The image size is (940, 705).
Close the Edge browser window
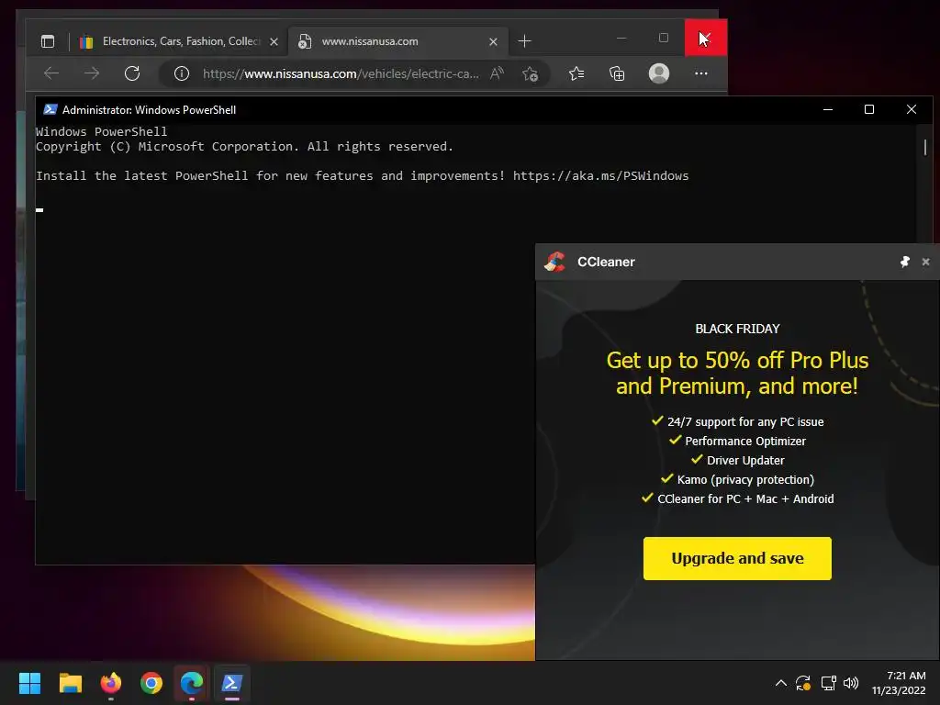(706, 38)
